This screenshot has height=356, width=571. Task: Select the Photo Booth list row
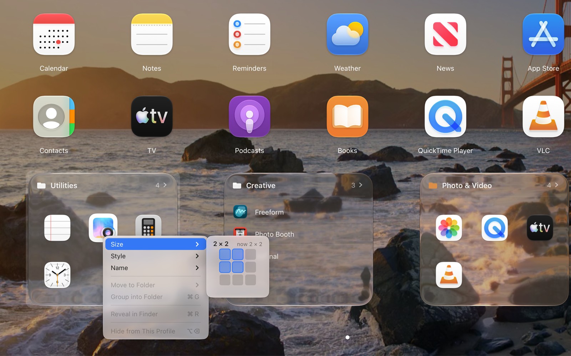tap(299, 234)
